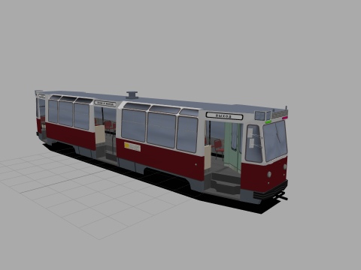This screenshot has width=361, height=270.
Task: Click the pink marker light on roof corner
Action: tap(285, 118)
